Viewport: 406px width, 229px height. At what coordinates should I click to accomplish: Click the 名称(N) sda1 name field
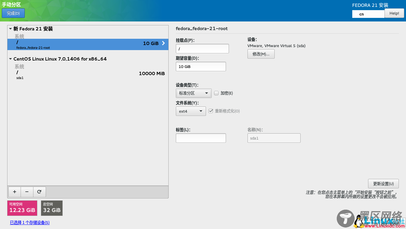[274, 138]
